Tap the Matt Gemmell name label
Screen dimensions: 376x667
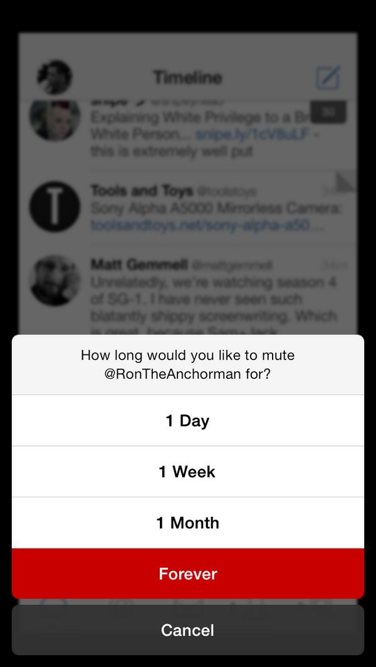click(x=139, y=265)
